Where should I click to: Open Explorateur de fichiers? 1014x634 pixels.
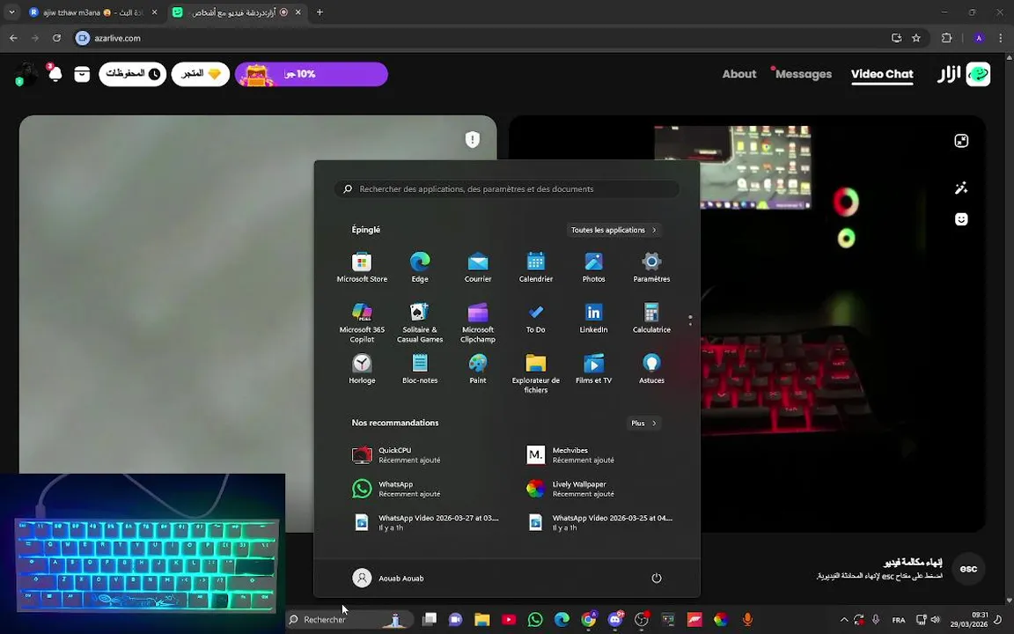click(x=535, y=373)
